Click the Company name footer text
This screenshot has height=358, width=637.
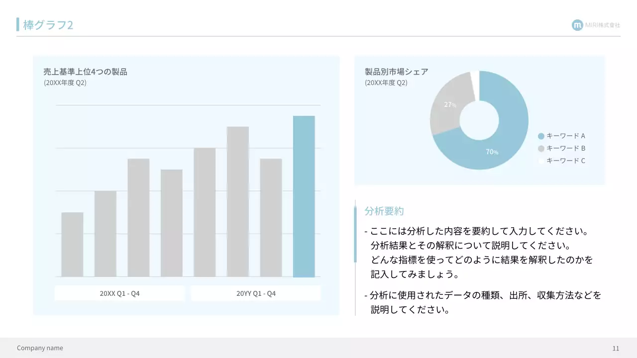coord(39,348)
